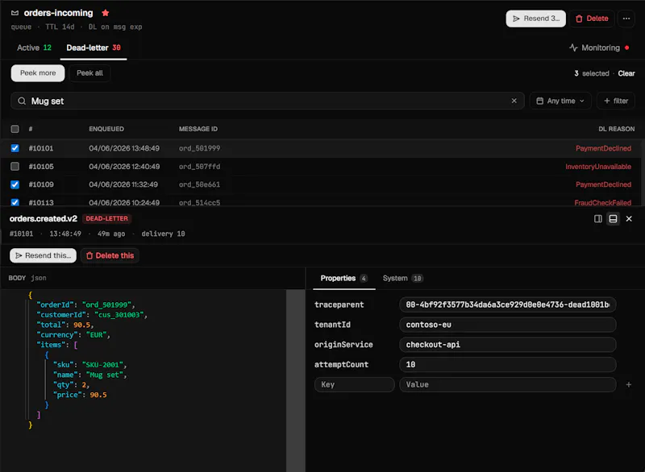Click the Monitoring pulse icon

[x=573, y=48]
